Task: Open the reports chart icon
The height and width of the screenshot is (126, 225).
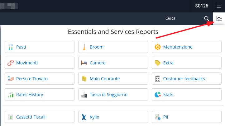Action: [219, 19]
